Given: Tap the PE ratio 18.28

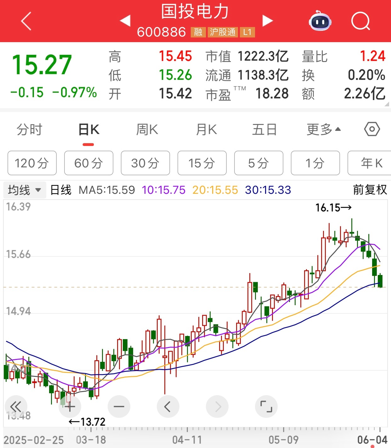Looking at the screenshot, I should pyautogui.click(x=272, y=93).
